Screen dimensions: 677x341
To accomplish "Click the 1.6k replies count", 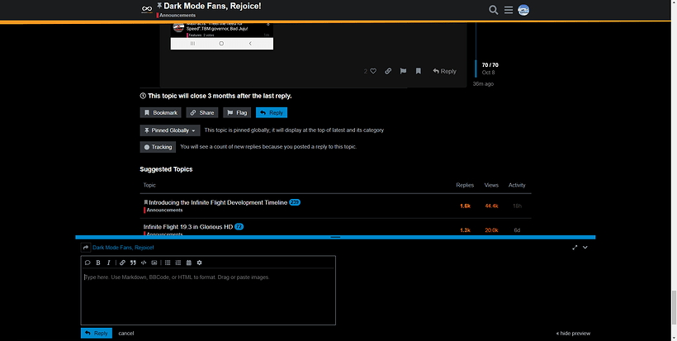I will click(x=465, y=206).
